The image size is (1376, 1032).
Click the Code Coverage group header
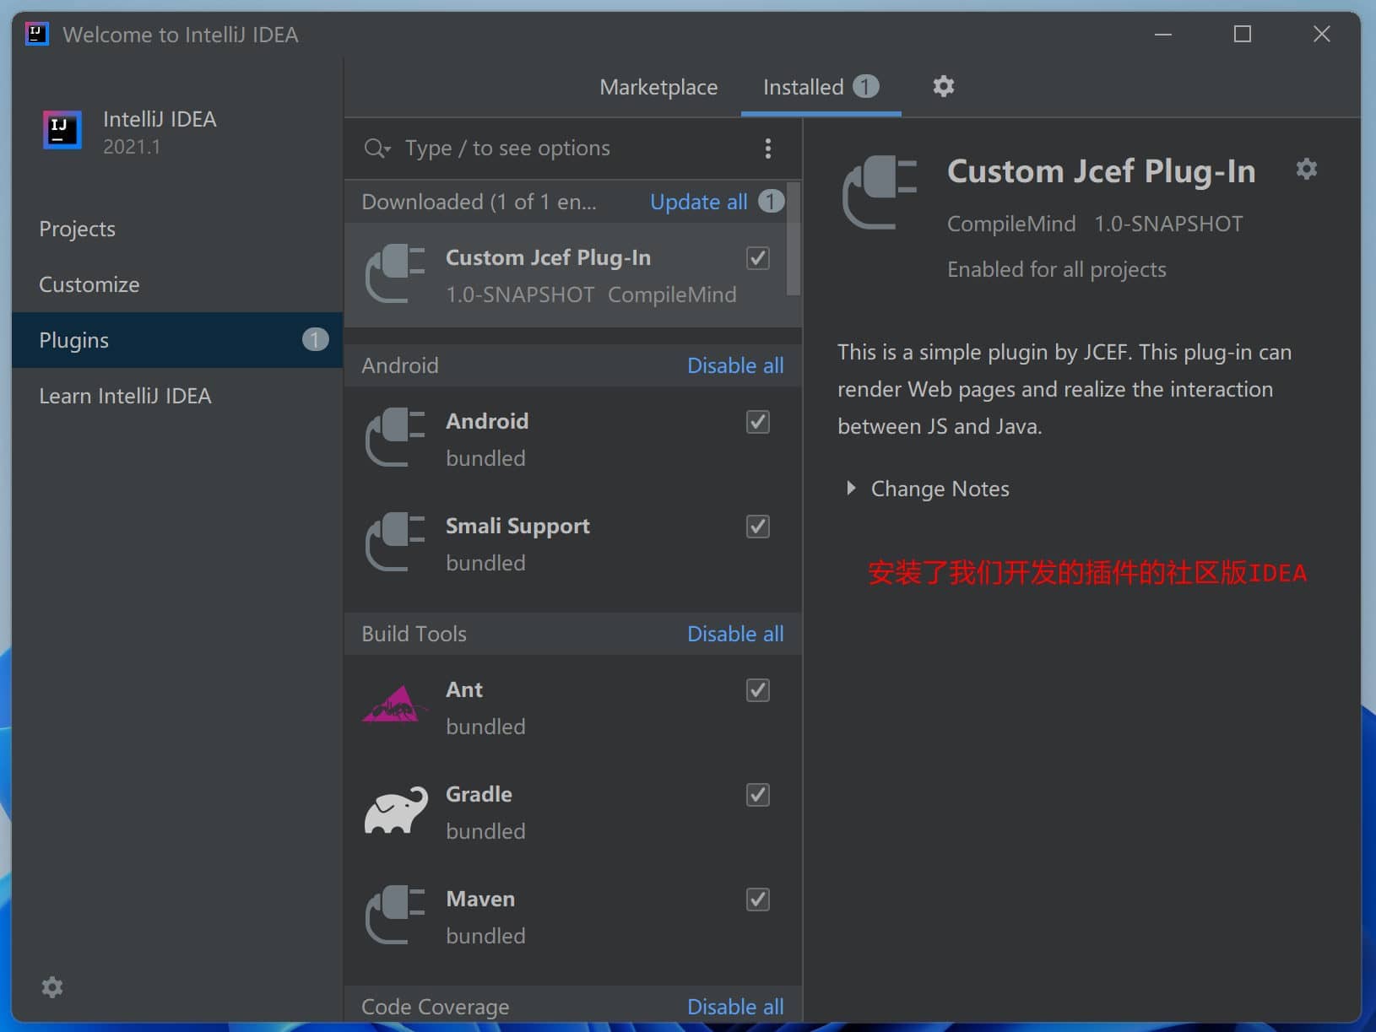tap(435, 1007)
